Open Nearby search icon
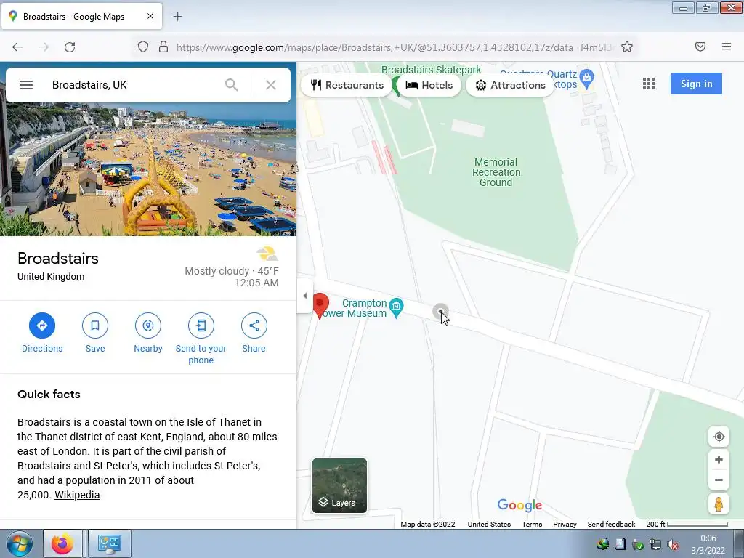This screenshot has height=558, width=744. click(x=148, y=325)
